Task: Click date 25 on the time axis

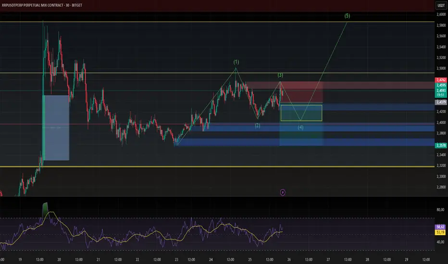Action: pos(250,260)
